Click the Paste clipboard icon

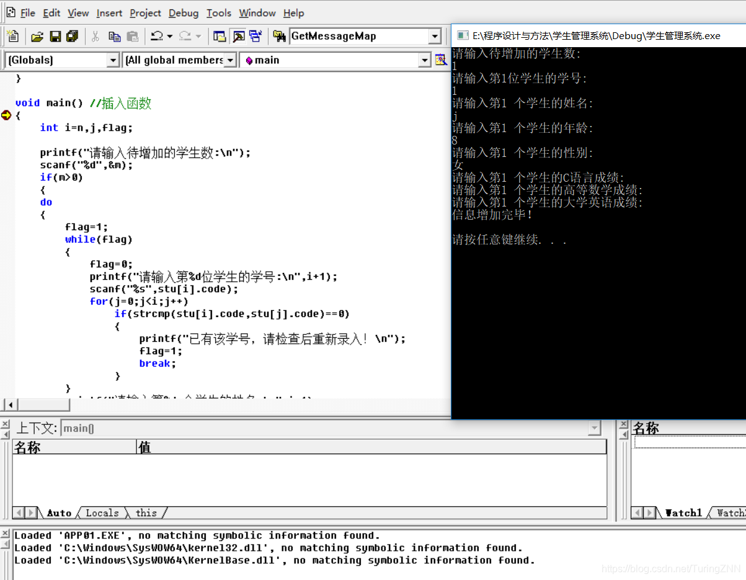(x=133, y=36)
